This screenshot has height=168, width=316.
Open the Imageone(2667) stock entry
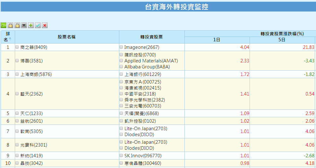[x=142, y=47]
